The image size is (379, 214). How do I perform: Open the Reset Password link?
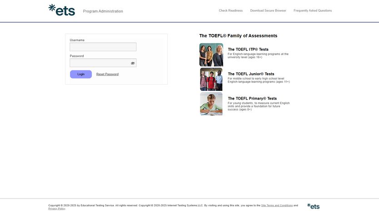[x=107, y=75]
